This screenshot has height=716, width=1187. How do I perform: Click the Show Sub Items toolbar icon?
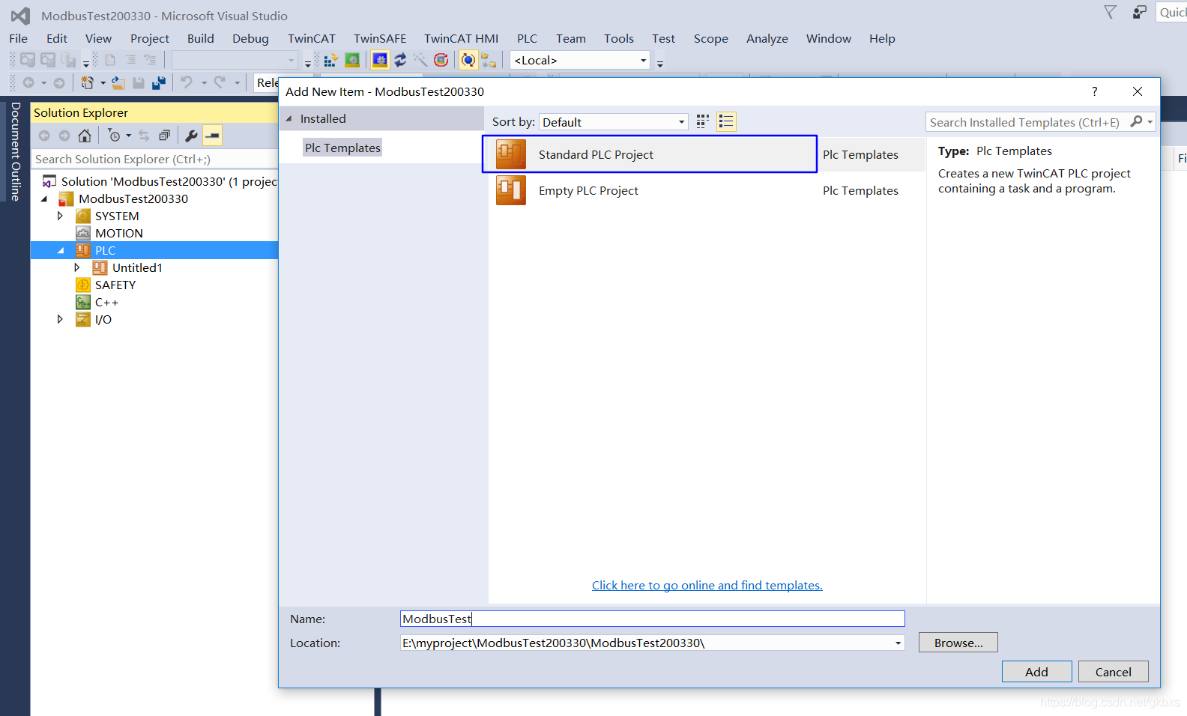pyautogui.click(x=489, y=60)
